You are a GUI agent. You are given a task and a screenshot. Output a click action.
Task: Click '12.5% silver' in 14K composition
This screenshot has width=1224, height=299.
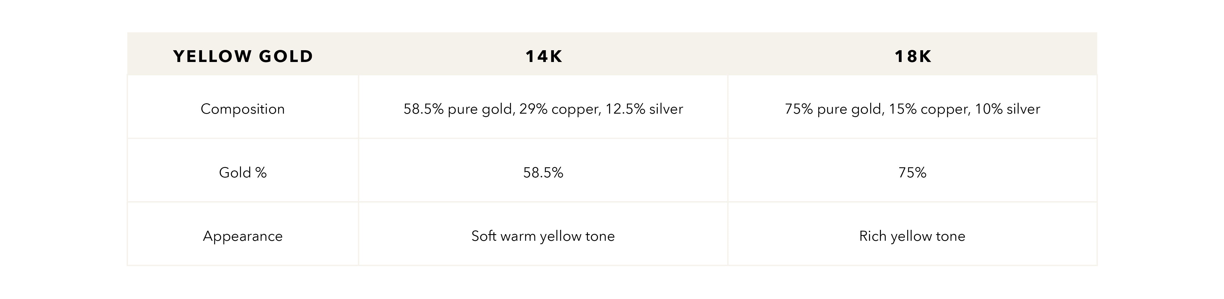click(x=644, y=109)
